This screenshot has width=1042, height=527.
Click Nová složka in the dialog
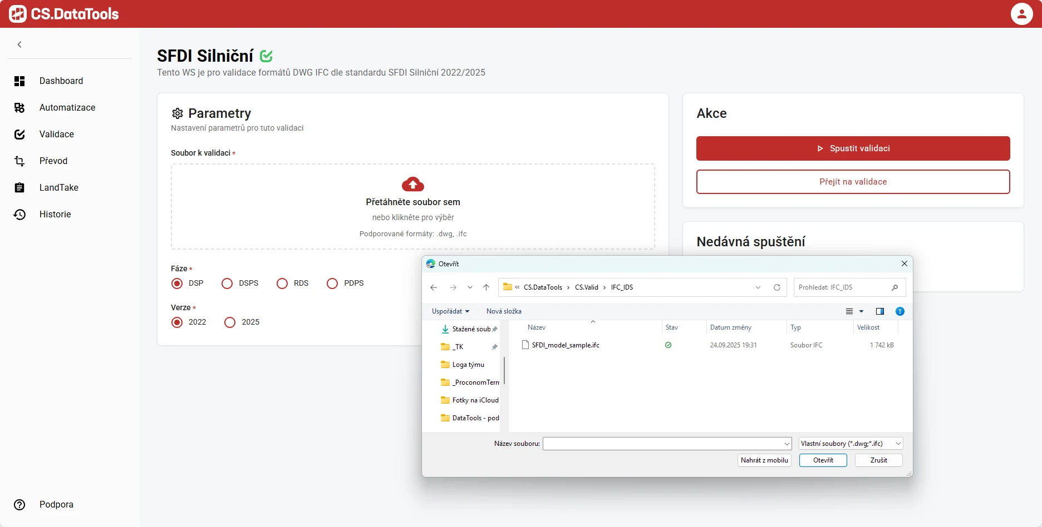(x=503, y=311)
